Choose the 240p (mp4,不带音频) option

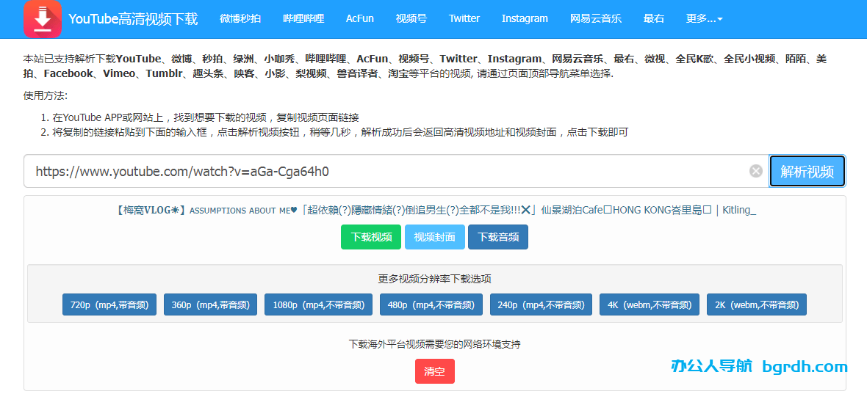542,304
